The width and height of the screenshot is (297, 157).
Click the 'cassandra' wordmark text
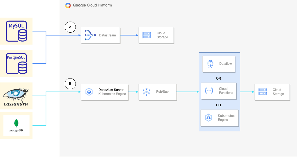[x=16, y=104]
